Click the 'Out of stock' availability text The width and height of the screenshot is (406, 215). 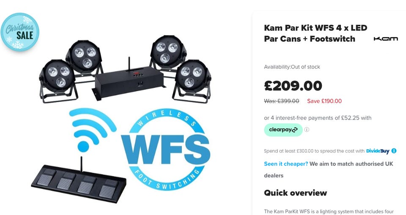pos(305,67)
